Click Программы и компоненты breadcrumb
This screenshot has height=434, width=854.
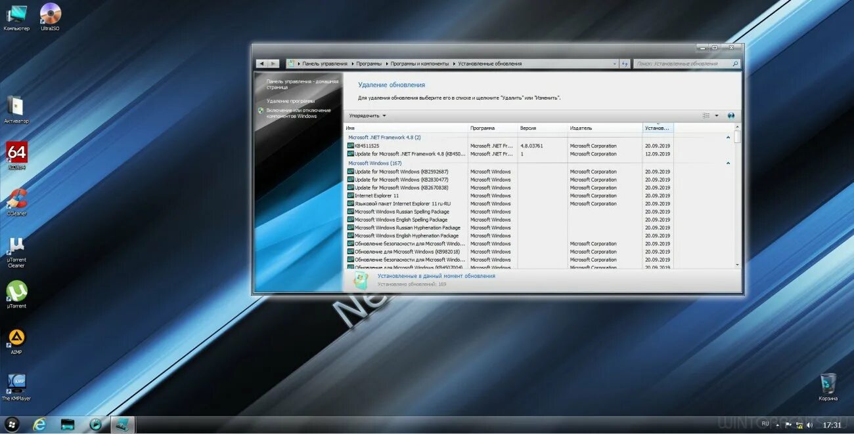pos(419,64)
